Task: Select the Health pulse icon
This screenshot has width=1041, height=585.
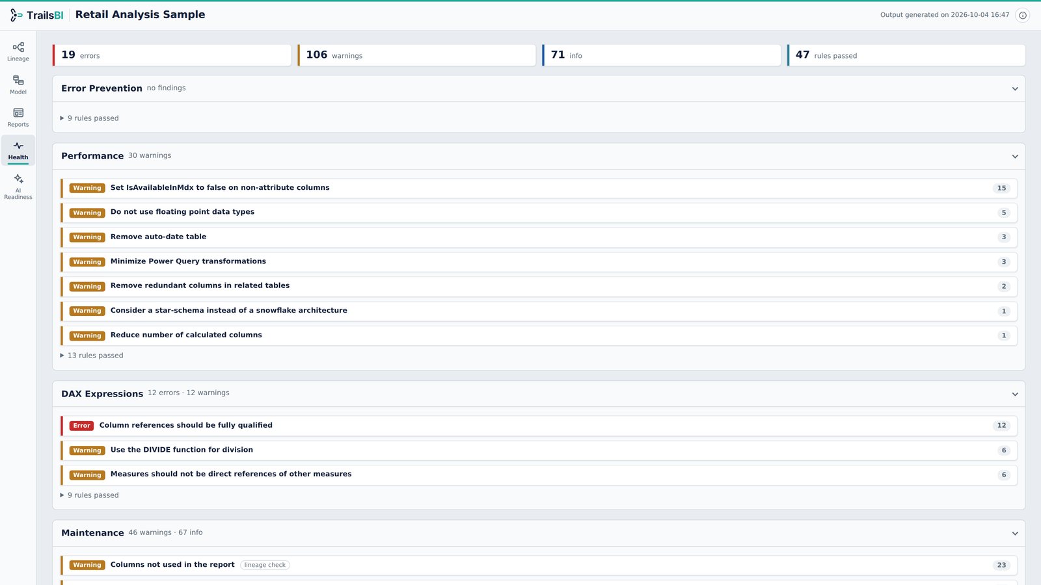Action: (x=18, y=146)
